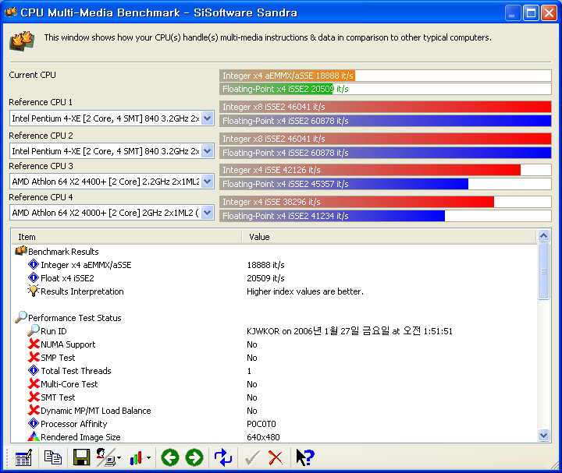Click the Float x4 iSSE2 row icon
562x473 pixels.
click(x=34, y=278)
